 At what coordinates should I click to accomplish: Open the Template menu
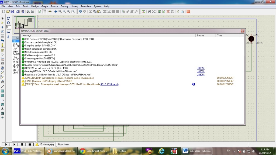pos(86,6)
